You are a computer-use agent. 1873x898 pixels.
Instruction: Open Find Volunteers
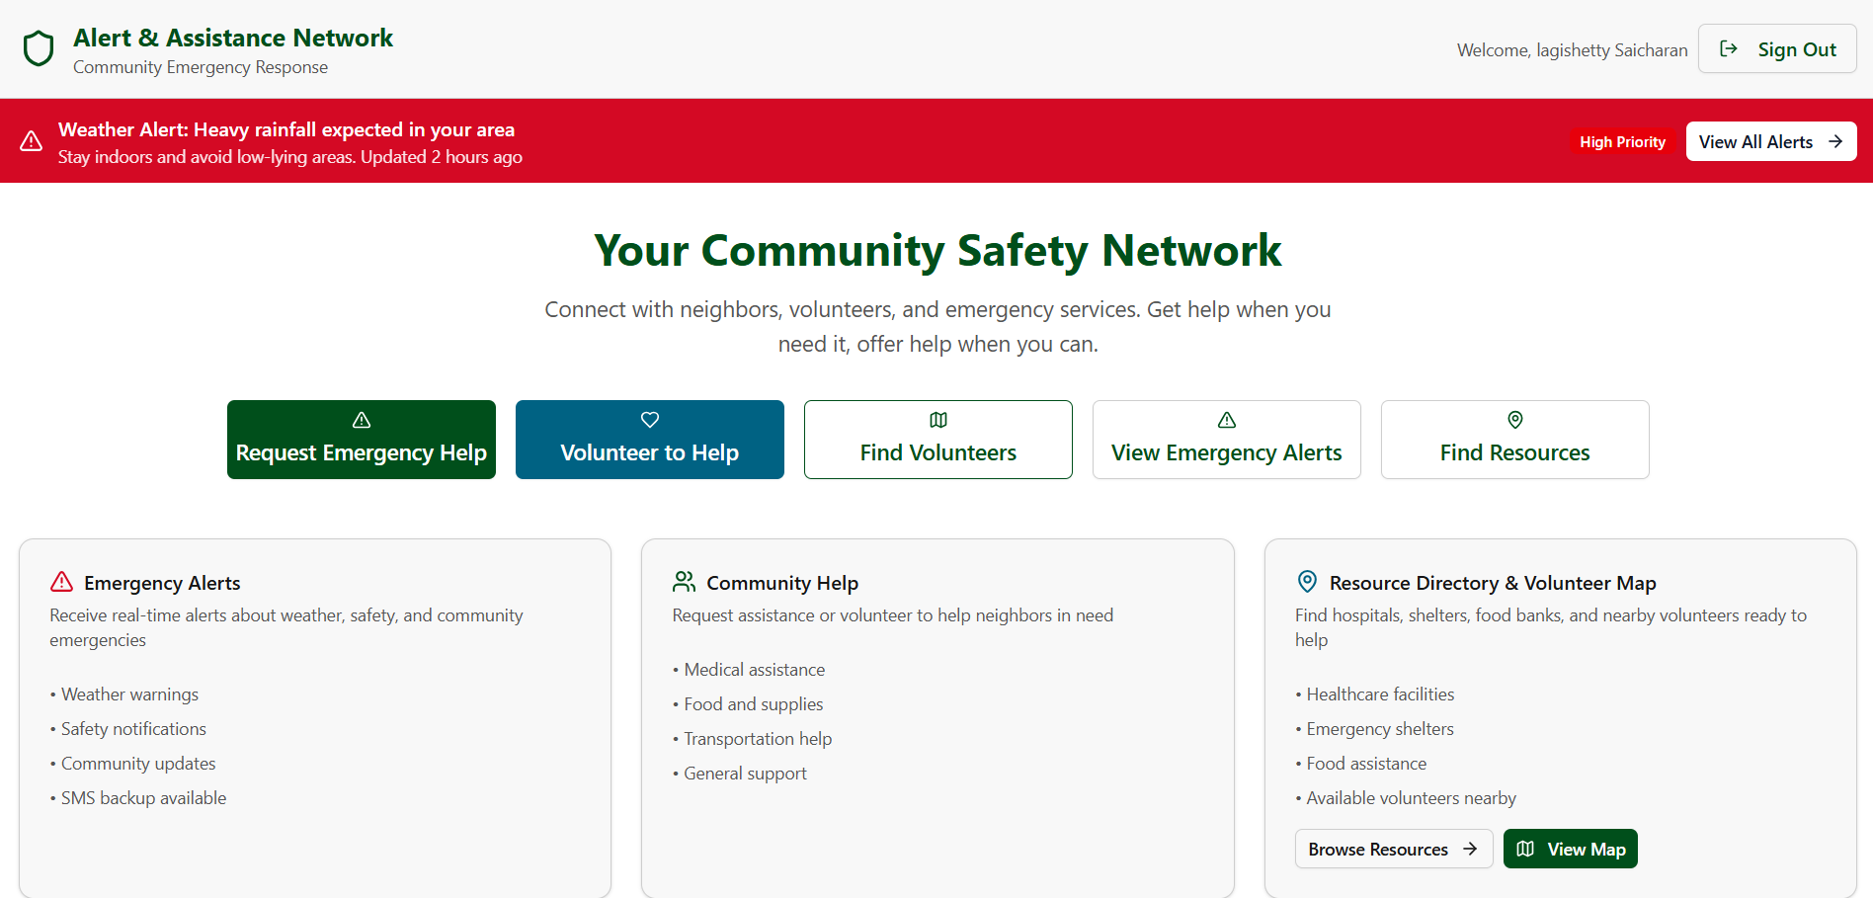938,440
